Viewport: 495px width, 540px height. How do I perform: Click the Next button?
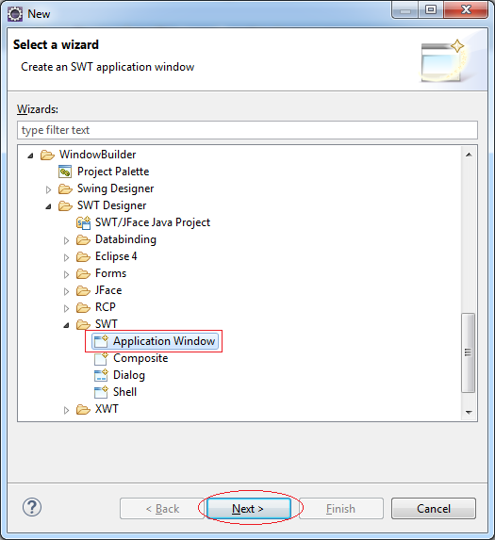coord(248,508)
